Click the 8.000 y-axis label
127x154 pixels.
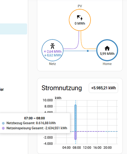click(48, 106)
